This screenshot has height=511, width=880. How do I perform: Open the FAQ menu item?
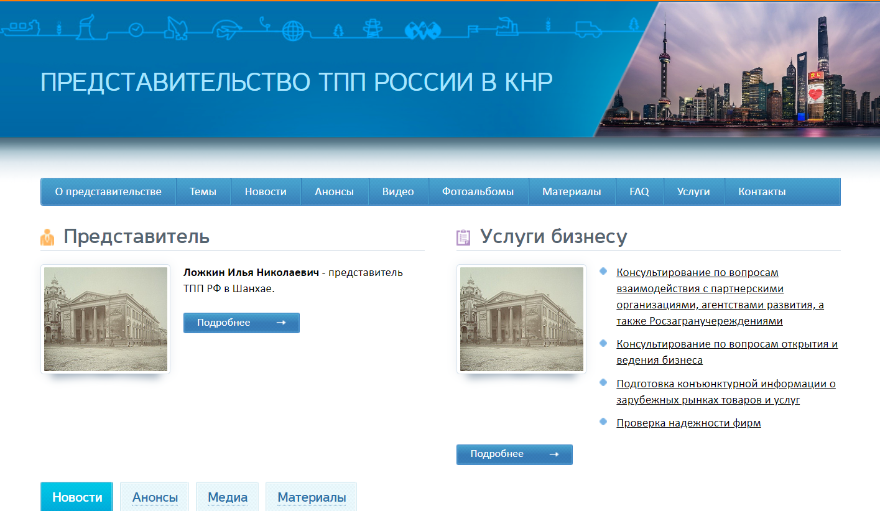[639, 191]
